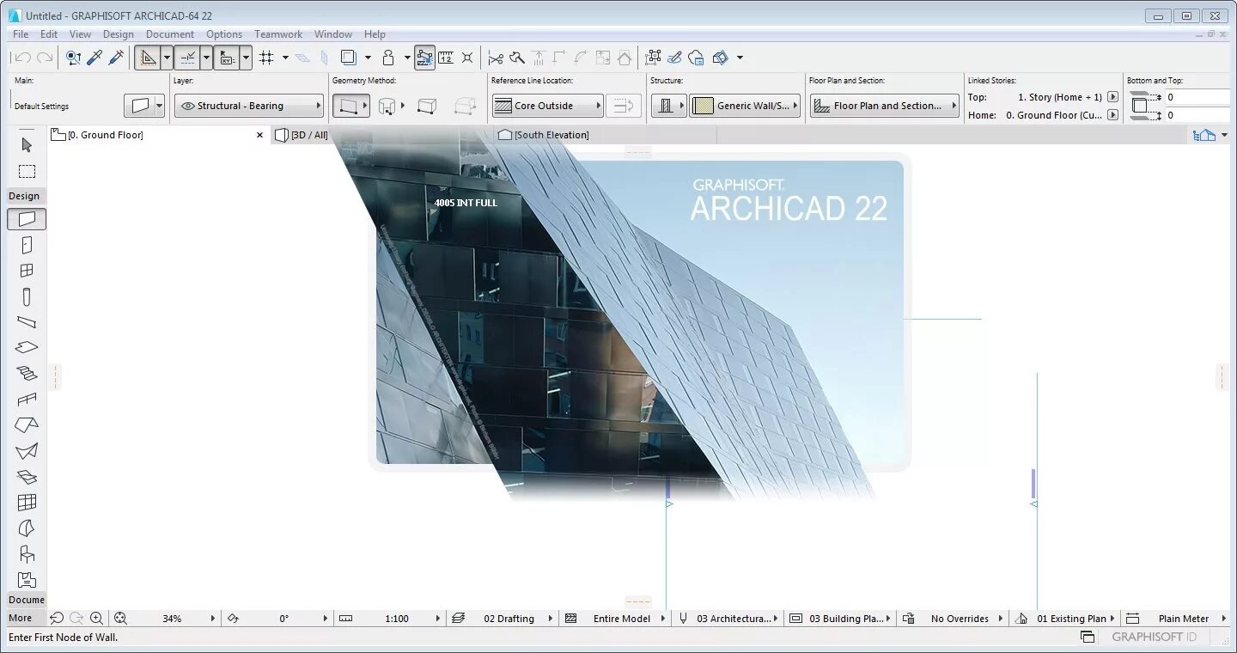The height and width of the screenshot is (653, 1237).
Task: Select the Column tool
Action: 27,297
